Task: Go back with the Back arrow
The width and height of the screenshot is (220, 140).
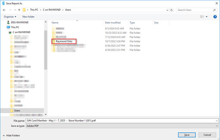Action: pyautogui.click(x=4, y=10)
